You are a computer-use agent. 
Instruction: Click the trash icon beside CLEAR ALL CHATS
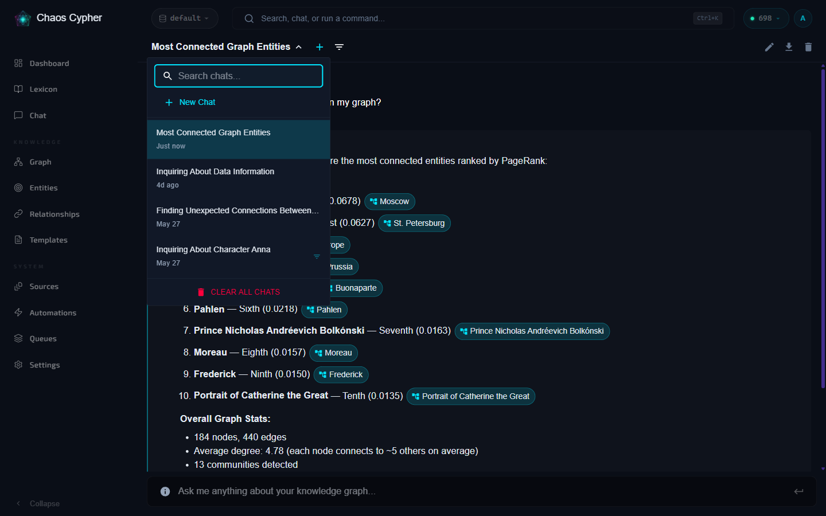tap(201, 292)
